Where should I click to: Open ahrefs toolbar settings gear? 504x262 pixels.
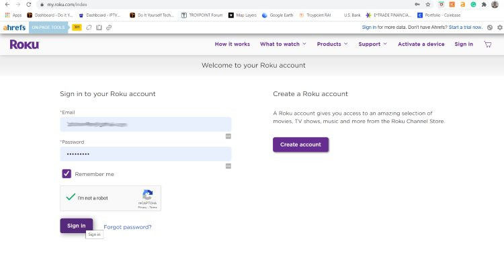coord(500,28)
